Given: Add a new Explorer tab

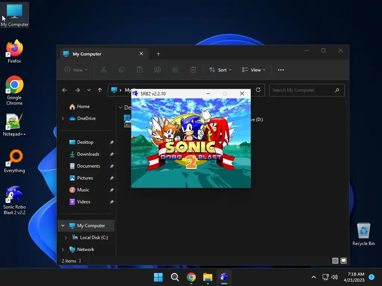Looking at the screenshot, I should [x=158, y=54].
